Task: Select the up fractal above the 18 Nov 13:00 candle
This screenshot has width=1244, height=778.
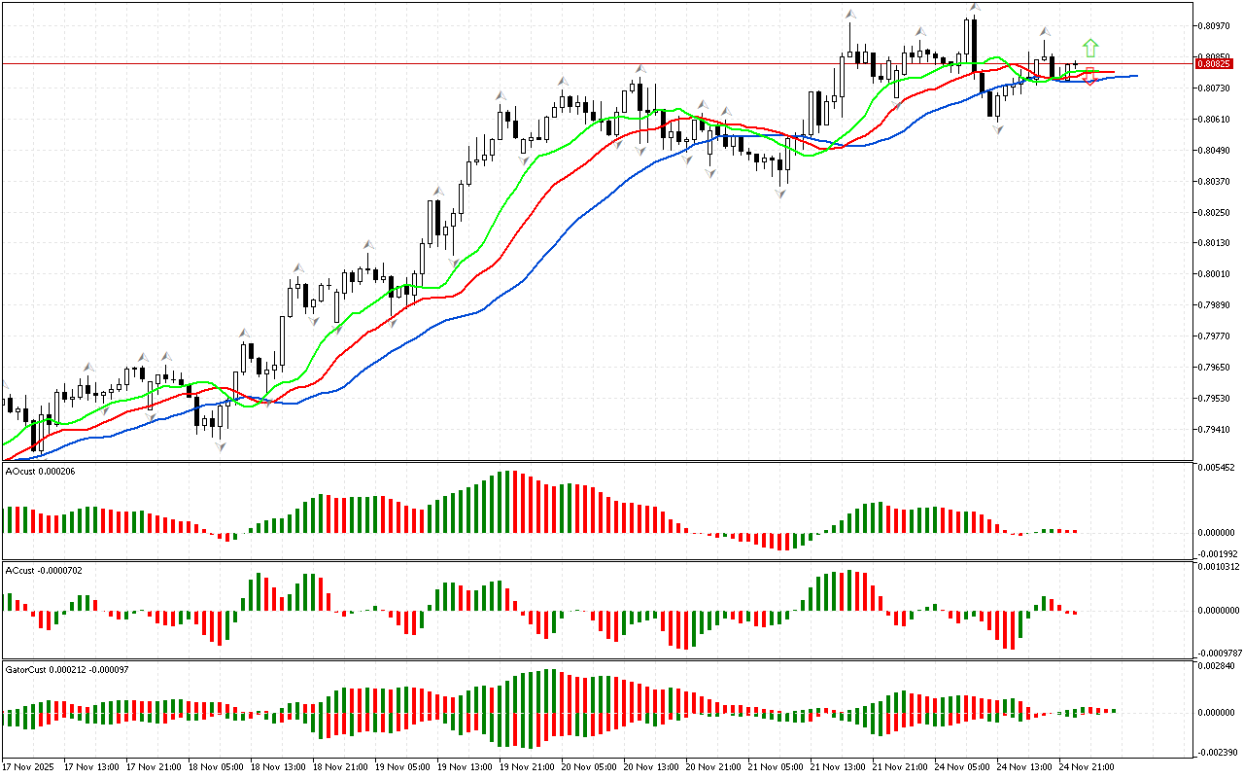Action: pyautogui.click(x=299, y=265)
